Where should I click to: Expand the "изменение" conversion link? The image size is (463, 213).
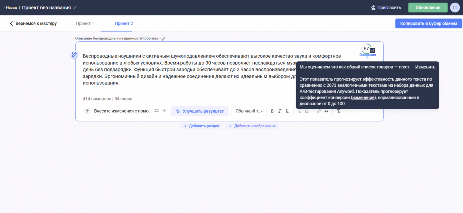(x=363, y=97)
